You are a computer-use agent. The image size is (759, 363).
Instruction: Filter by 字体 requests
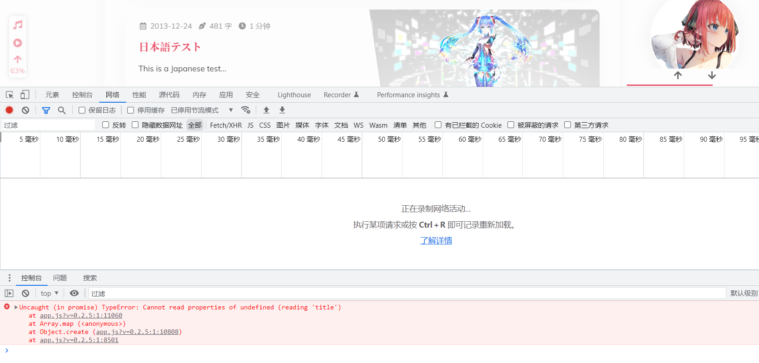click(322, 125)
